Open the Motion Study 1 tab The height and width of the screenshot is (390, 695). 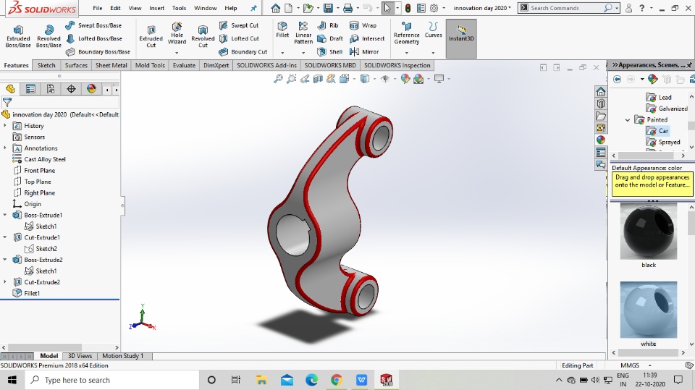pyautogui.click(x=122, y=356)
